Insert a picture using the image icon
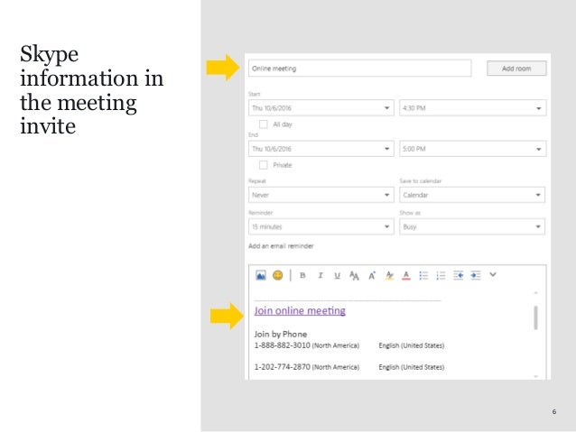This screenshot has width=576, height=432. click(261, 275)
